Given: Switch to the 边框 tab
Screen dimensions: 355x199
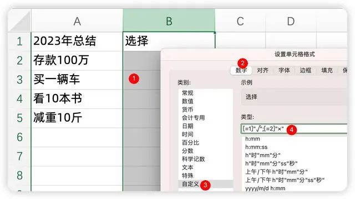Looking at the screenshot, I should point(306,70).
